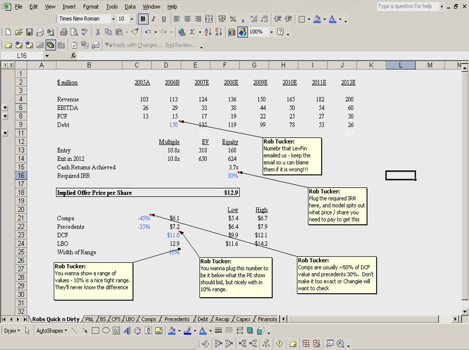
Task: Merge and center cells
Action: click(209, 19)
